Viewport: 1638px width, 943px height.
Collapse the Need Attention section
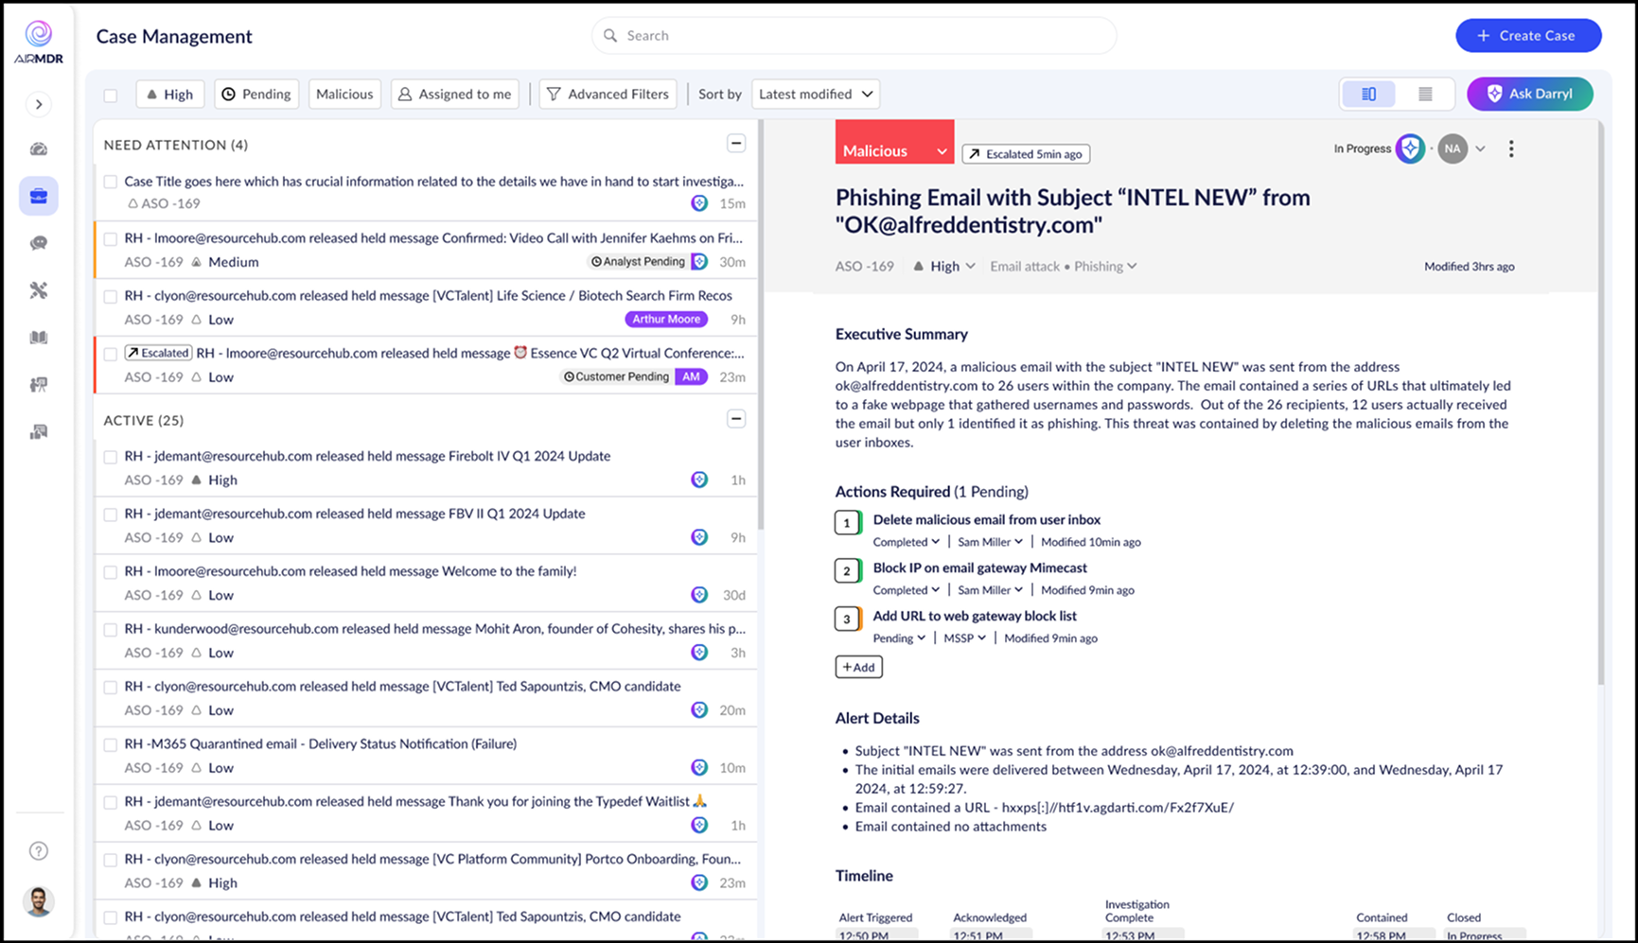[x=735, y=144]
